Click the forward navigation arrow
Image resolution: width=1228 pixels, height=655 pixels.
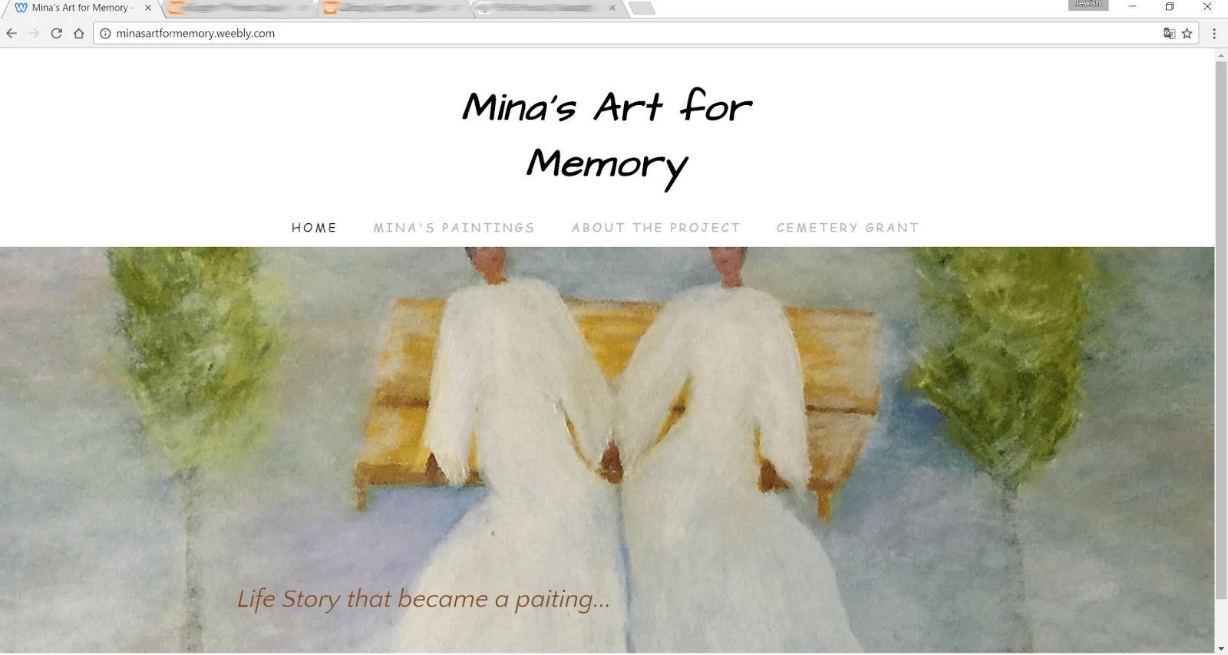[x=34, y=33]
